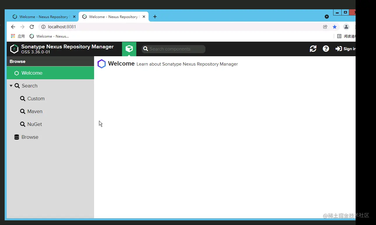The width and height of the screenshot is (376, 225).
Task: Select Welcome in the sidebar
Action: click(x=50, y=73)
